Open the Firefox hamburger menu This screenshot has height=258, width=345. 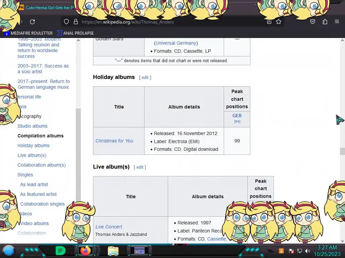tap(337, 21)
